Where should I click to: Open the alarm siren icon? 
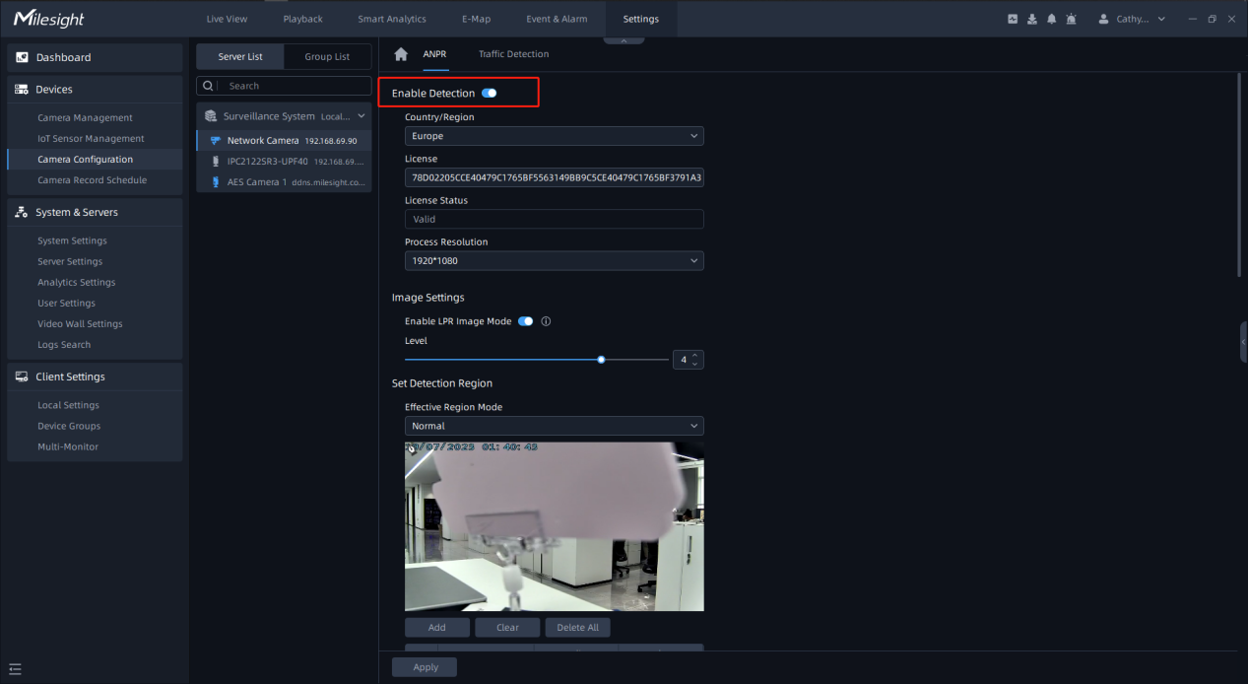tap(1072, 19)
